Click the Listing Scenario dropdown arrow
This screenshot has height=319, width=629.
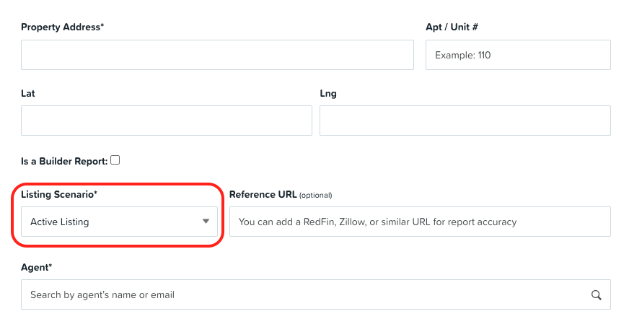point(206,222)
